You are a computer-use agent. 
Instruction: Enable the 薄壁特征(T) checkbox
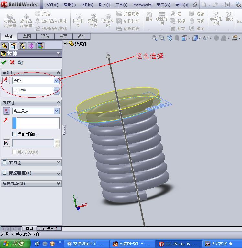pyautogui.click(x=5, y=173)
